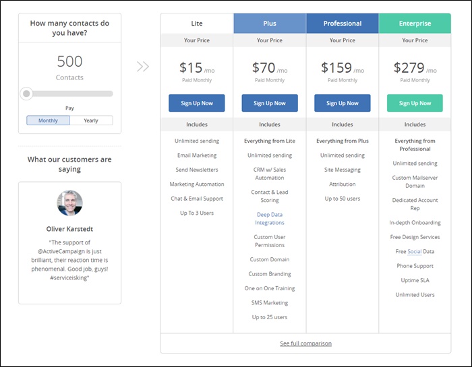Click Dedicated Account Rep feature
This screenshot has width=472, height=367.
point(415,204)
